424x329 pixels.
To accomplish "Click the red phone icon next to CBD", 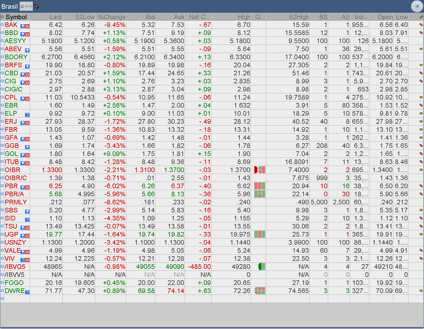I will pyautogui.click(x=27, y=74).
